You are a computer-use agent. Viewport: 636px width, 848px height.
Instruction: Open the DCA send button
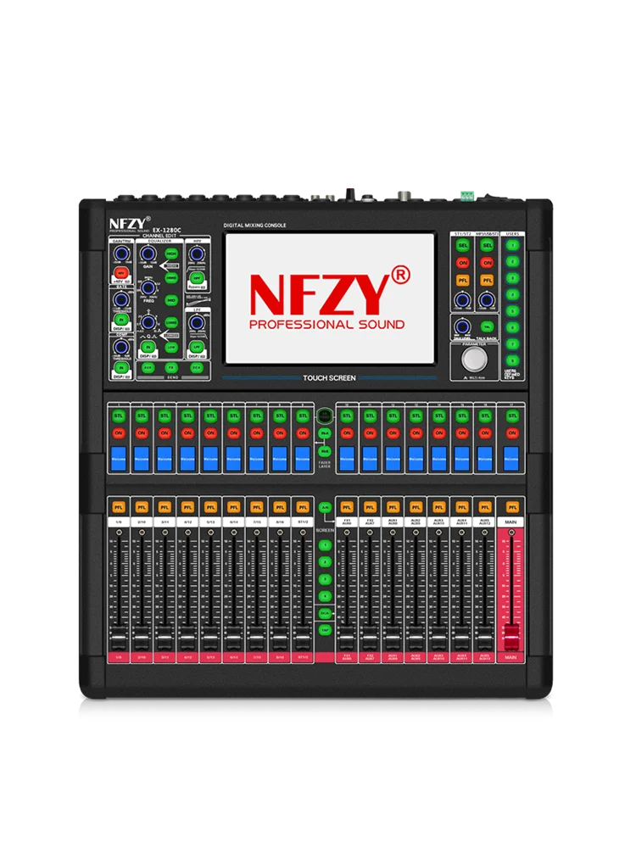[197, 368]
